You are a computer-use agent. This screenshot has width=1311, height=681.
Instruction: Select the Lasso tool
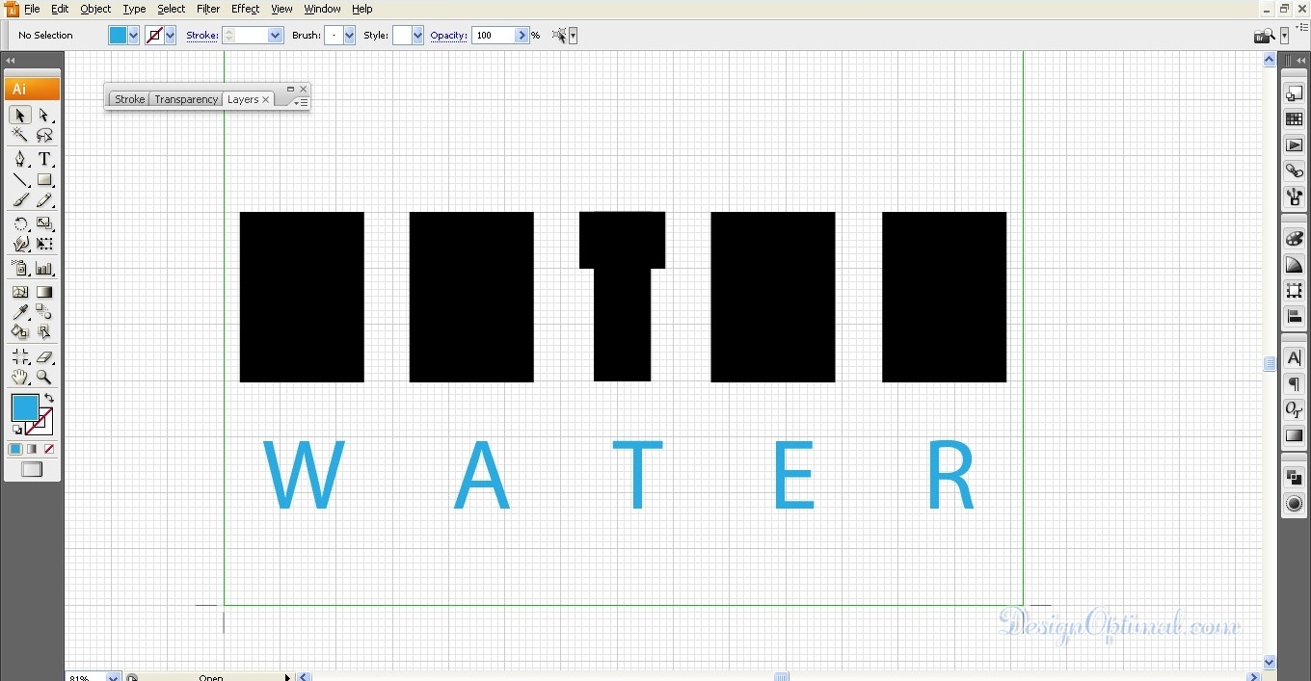(x=44, y=136)
